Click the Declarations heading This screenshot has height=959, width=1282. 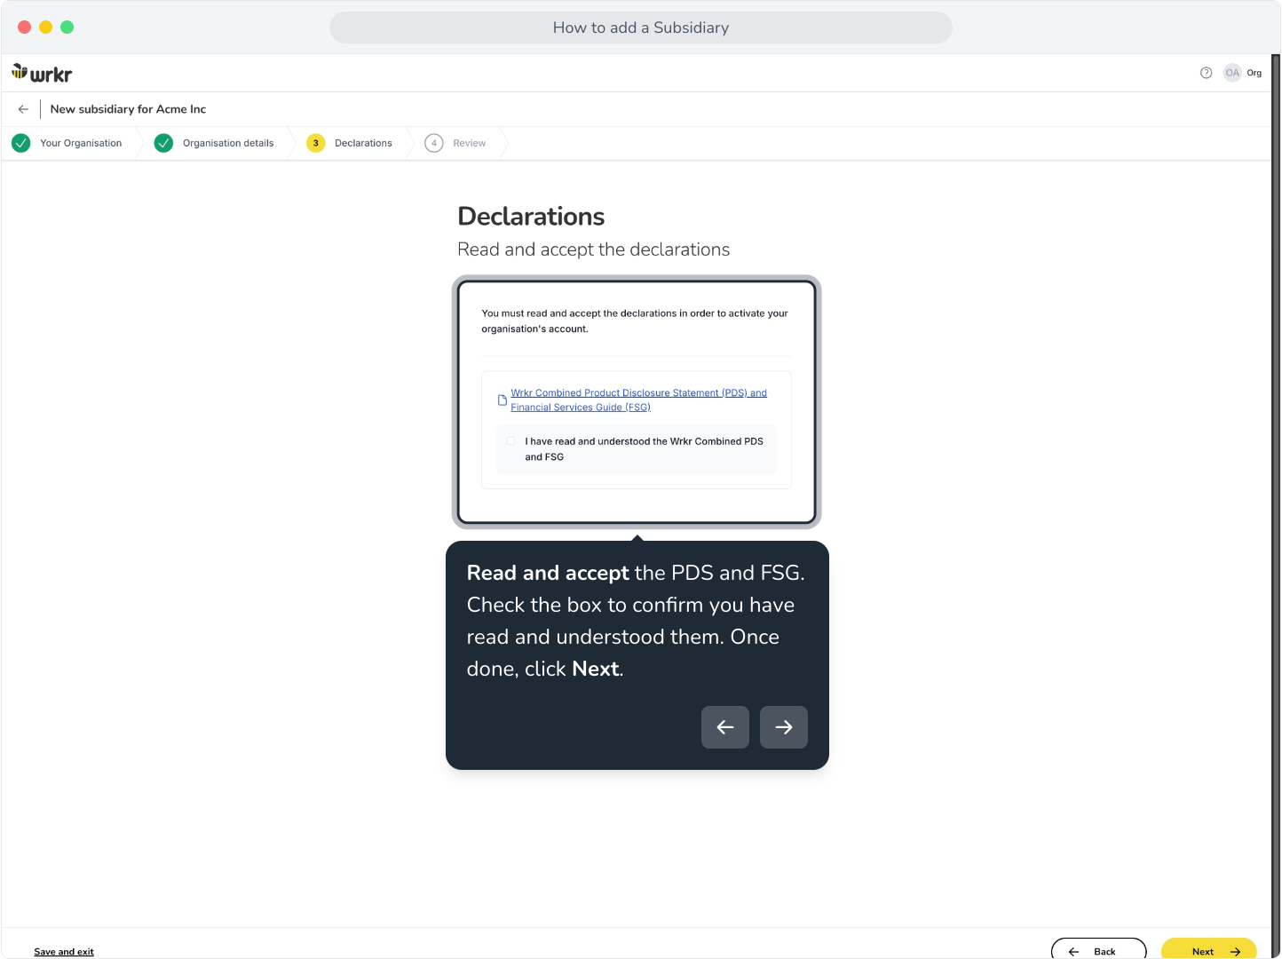531,217
